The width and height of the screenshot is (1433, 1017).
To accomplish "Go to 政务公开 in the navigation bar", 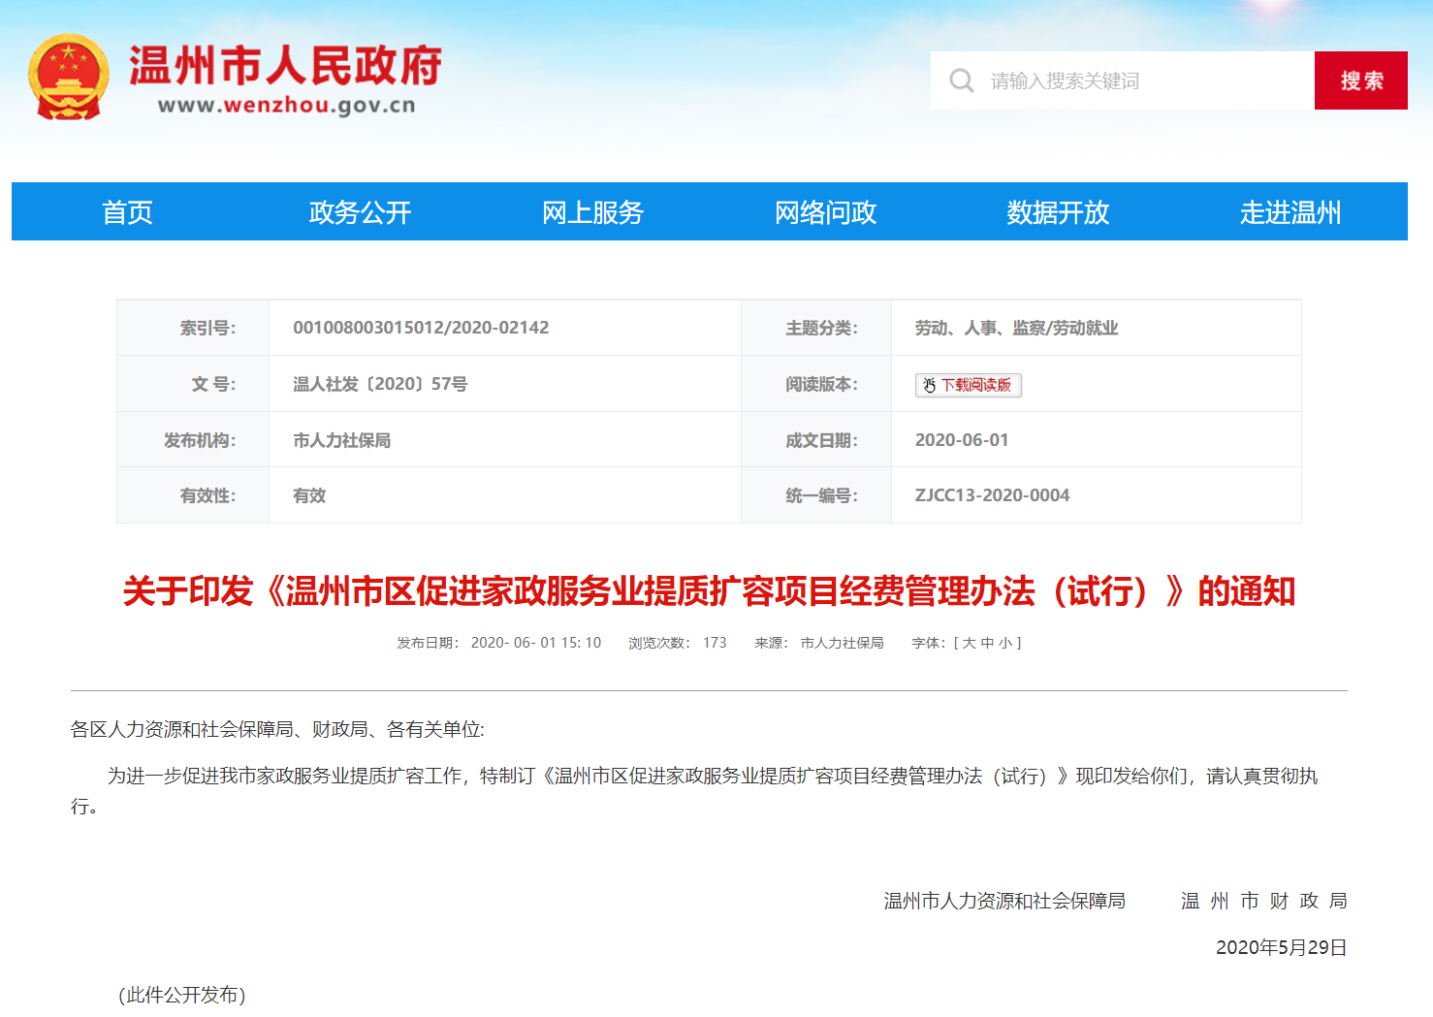I will coord(360,212).
